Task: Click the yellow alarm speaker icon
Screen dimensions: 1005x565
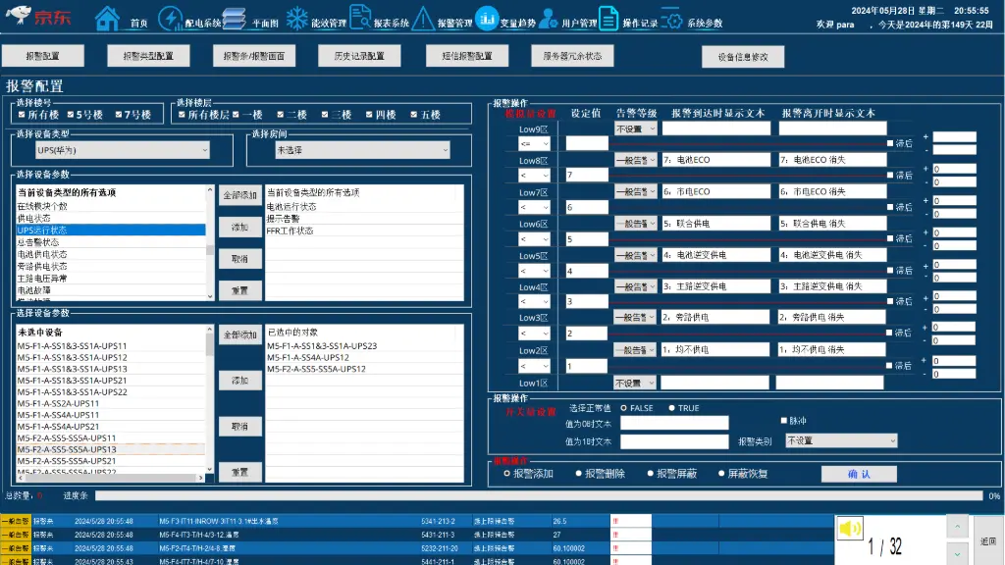Action: [849, 530]
